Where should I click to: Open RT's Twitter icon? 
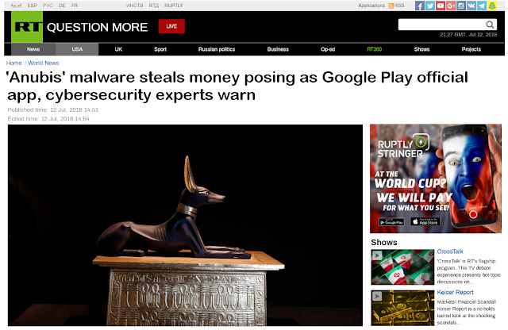[430, 6]
